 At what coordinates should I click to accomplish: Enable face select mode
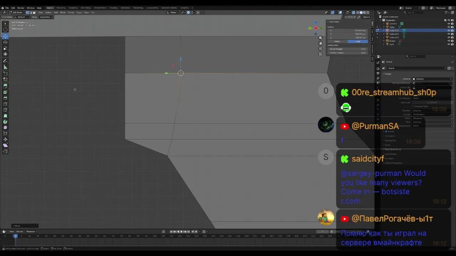(34, 12)
